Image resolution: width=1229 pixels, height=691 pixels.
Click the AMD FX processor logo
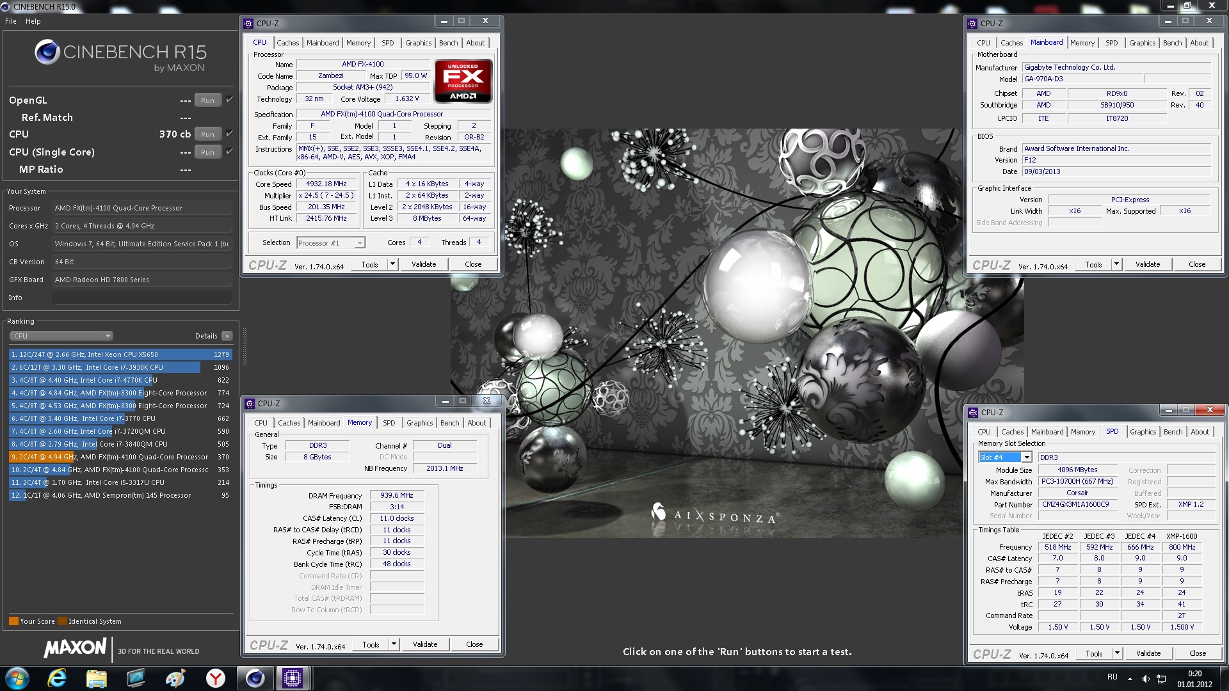[x=463, y=81]
